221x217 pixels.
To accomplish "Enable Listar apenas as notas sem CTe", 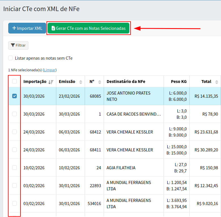I will point(10,58).
